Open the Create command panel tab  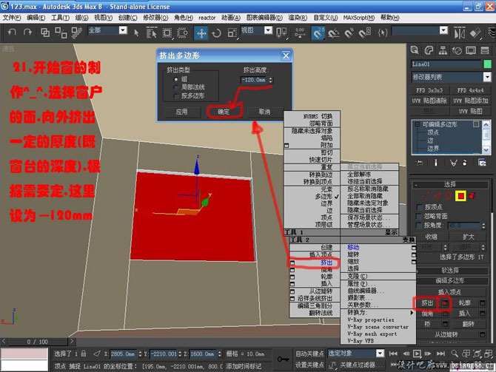coord(415,50)
